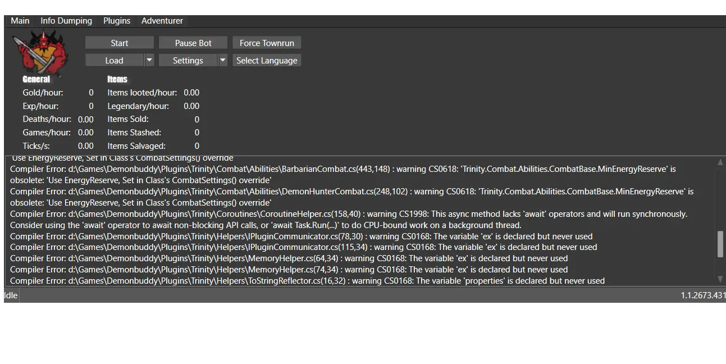
Task: Hit the Pause Bot button
Action: click(193, 43)
